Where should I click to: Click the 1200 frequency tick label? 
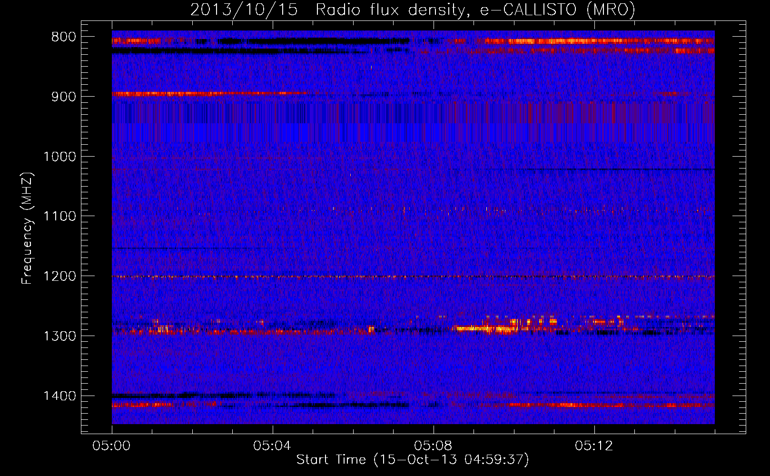click(59, 277)
